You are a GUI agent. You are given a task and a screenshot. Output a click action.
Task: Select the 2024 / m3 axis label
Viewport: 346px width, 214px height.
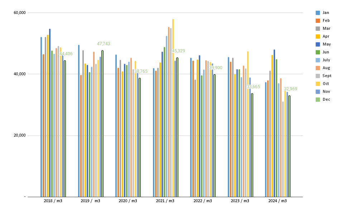point(278,201)
